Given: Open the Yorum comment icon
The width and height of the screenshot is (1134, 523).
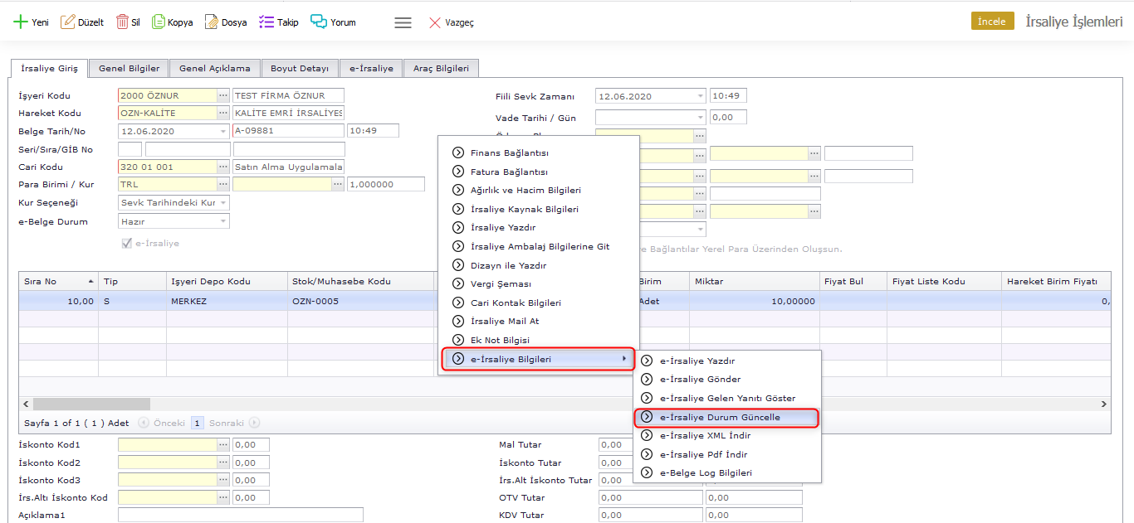Looking at the screenshot, I should click(x=319, y=22).
